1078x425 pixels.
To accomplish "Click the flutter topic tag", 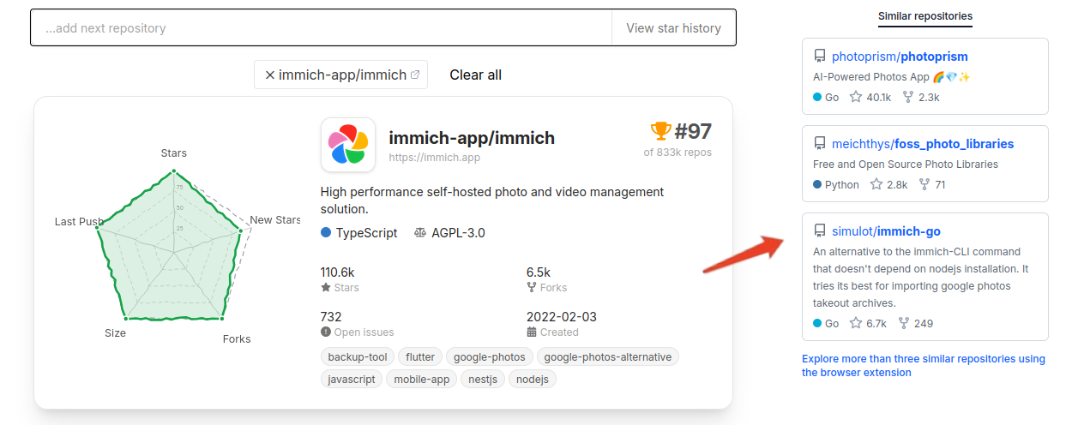I will click(420, 357).
